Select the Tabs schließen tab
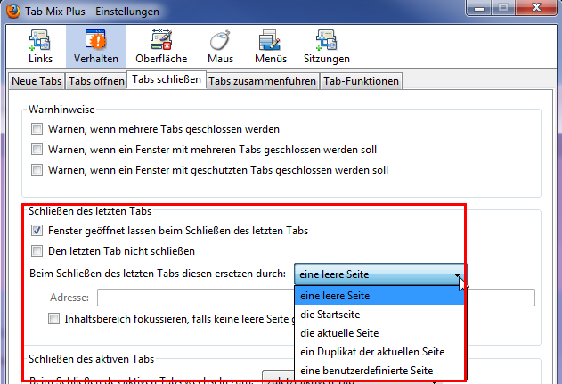This screenshot has width=562, height=384. pyautogui.click(x=167, y=79)
